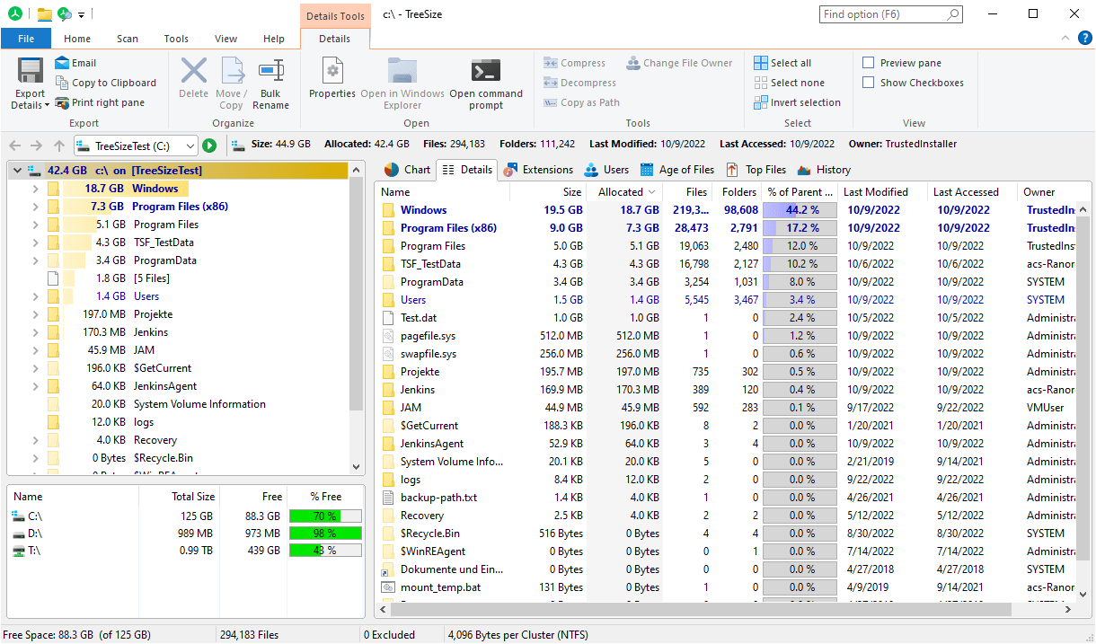1096x644 pixels.
Task: Select pagefile.sys in details list
Action: (x=428, y=336)
